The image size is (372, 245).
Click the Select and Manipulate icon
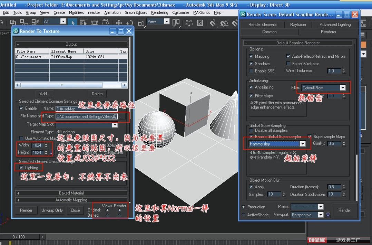[x=189, y=22]
